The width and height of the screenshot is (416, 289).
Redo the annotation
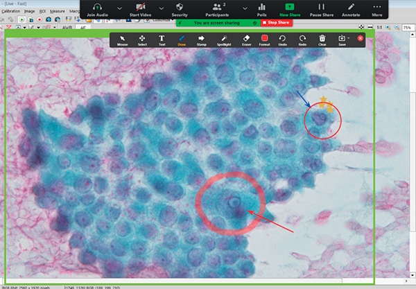[x=303, y=40]
